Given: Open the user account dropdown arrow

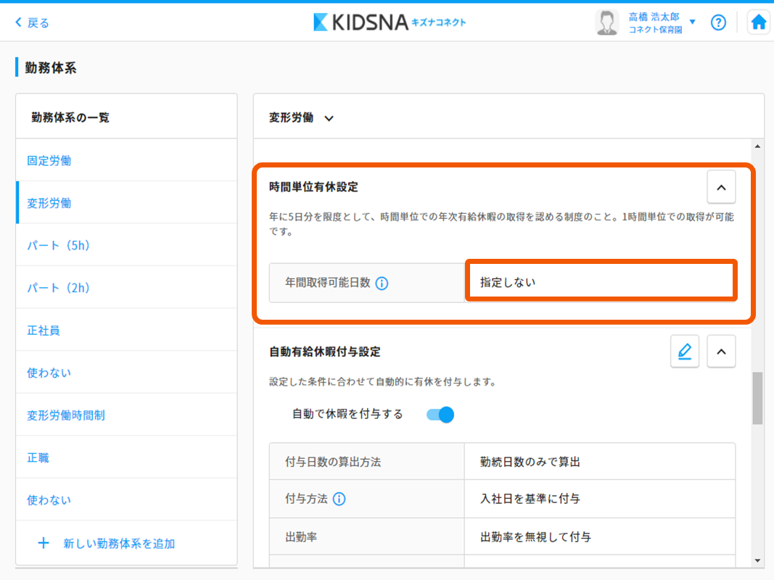Looking at the screenshot, I should click(x=692, y=22).
